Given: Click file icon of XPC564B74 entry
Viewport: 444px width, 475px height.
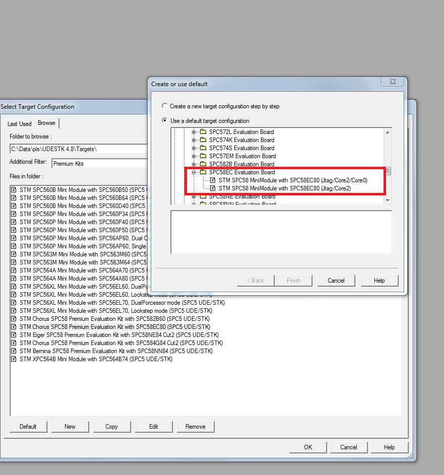Looking at the screenshot, I should click(14, 359).
